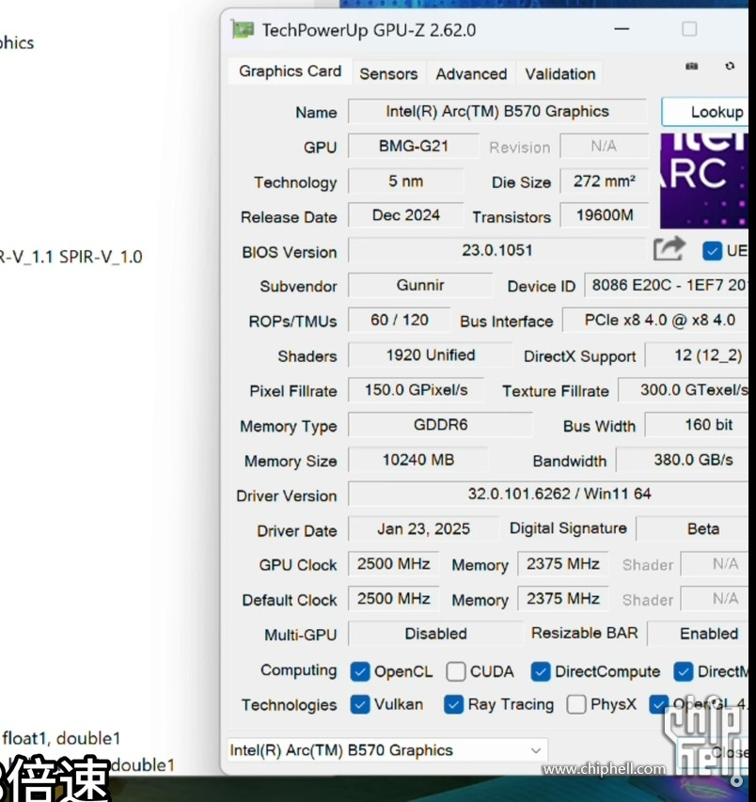This screenshot has height=802, width=756.
Task: Take a screenshot with the camera icon
Action: coord(691,66)
